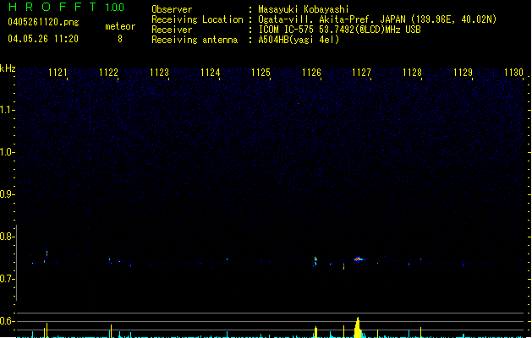Click the tall yellow power peak under 1127
This screenshot has width=532, height=338.
click(x=358, y=328)
